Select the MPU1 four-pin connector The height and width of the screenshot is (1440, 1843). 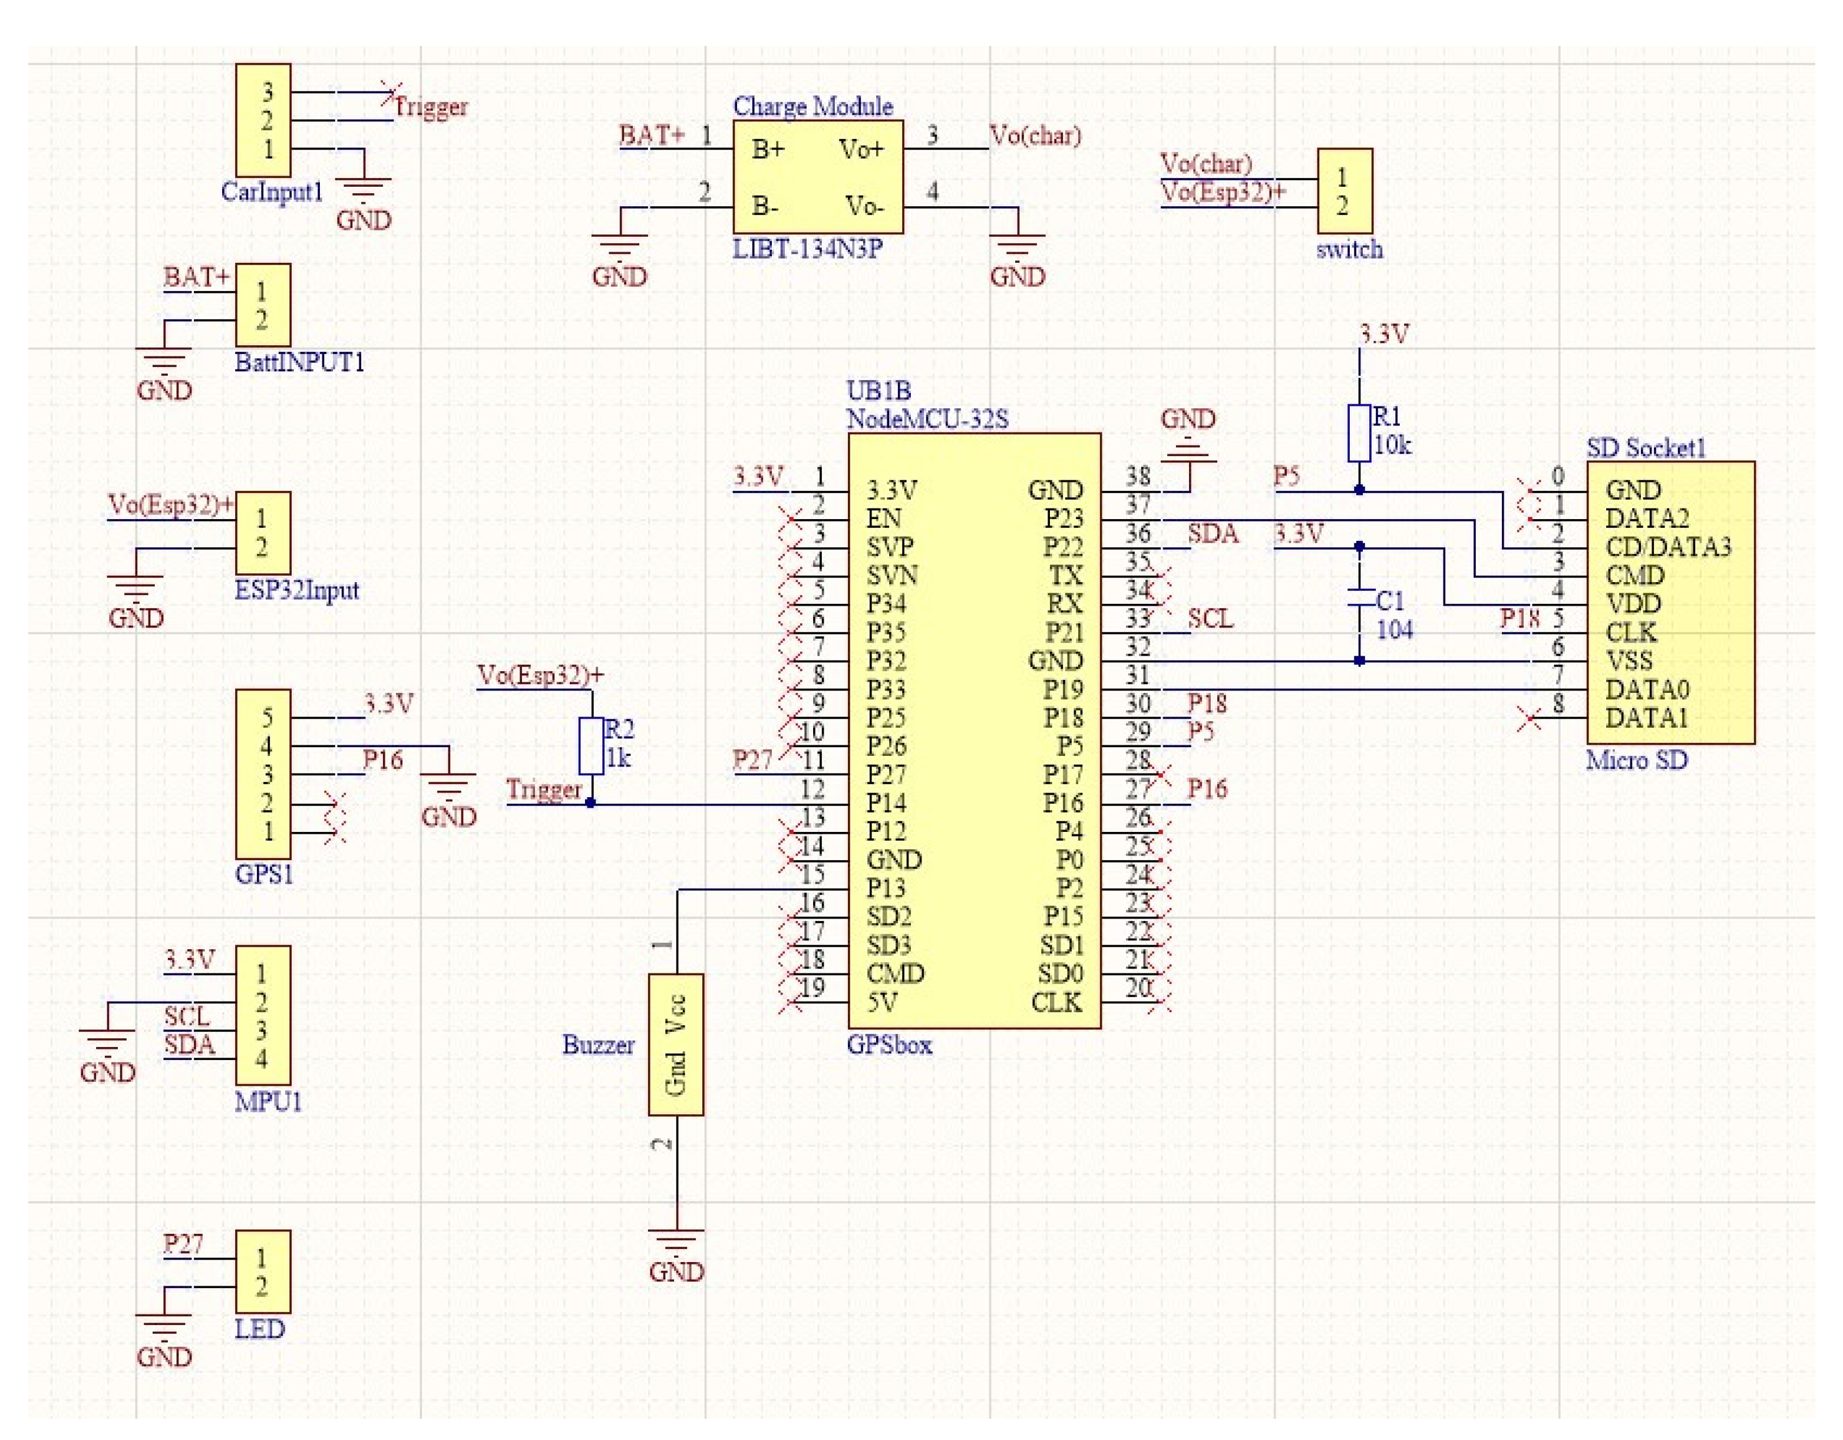[x=262, y=1015]
